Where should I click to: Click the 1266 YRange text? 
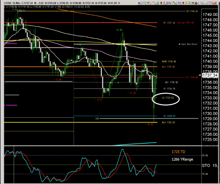click(182, 159)
